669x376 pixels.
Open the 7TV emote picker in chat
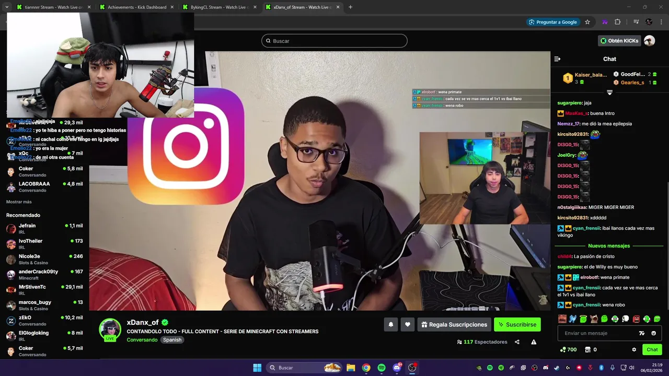pos(642,333)
